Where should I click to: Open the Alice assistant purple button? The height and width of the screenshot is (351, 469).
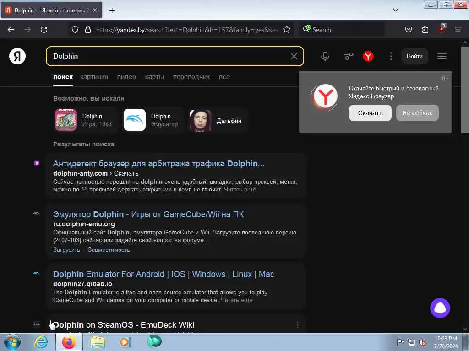tap(440, 308)
